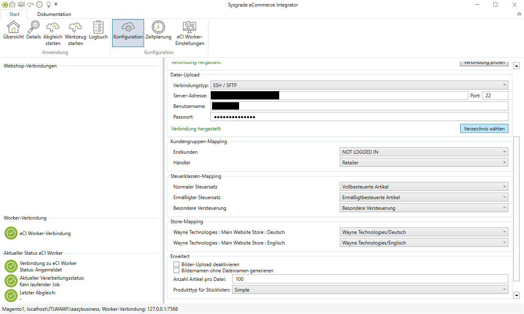
Task: Click quick-access monitor settings icon in title bar
Action: (x=21, y=4)
